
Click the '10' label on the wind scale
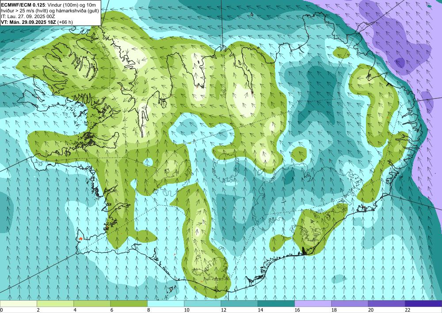(187, 310)
